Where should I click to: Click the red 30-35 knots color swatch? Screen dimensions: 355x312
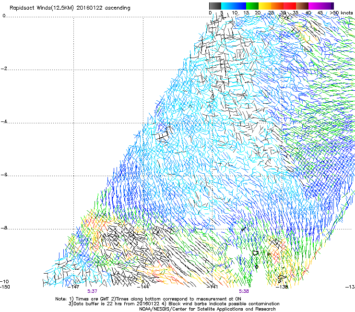click(290, 6)
